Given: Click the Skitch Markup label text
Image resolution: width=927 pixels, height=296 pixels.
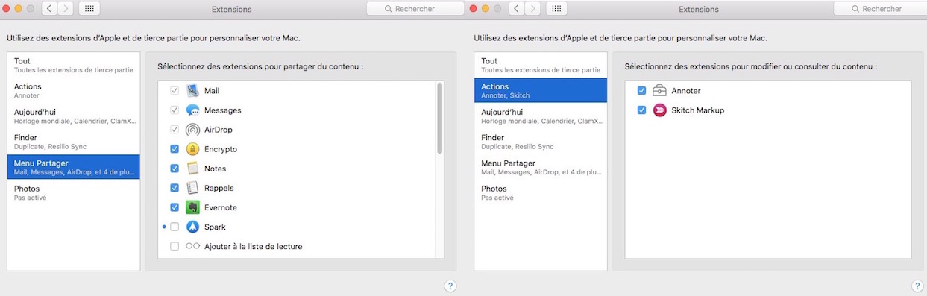Looking at the screenshot, I should pyautogui.click(x=697, y=110).
